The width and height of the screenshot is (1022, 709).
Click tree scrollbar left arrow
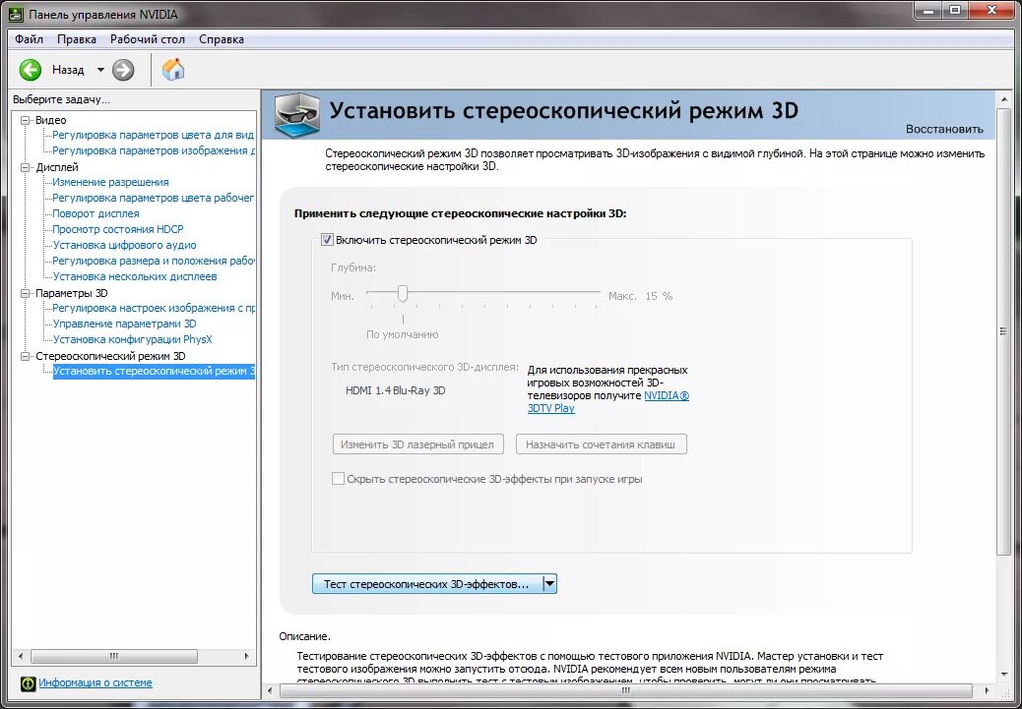tap(21, 656)
